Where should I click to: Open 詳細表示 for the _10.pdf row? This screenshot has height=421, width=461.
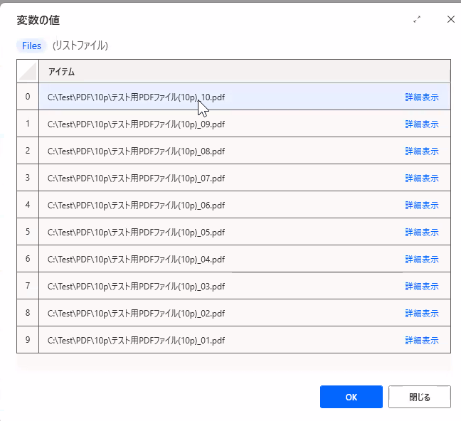422,97
